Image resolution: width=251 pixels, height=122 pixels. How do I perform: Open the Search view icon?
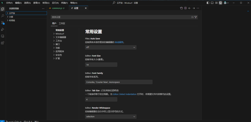(3, 16)
